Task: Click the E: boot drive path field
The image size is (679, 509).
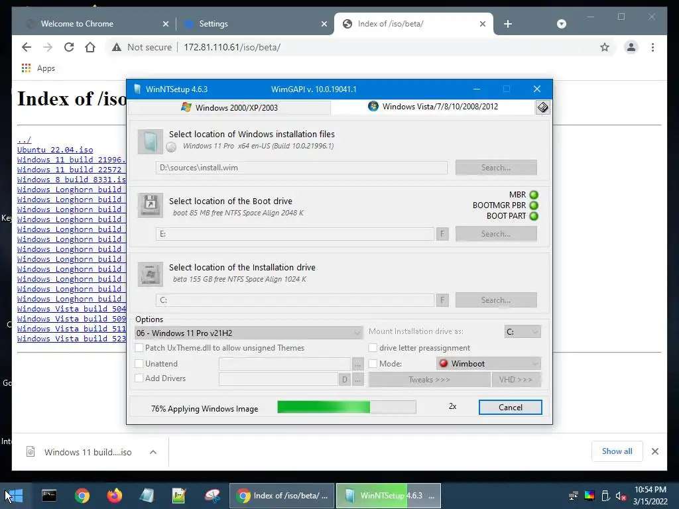Action: tap(295, 234)
